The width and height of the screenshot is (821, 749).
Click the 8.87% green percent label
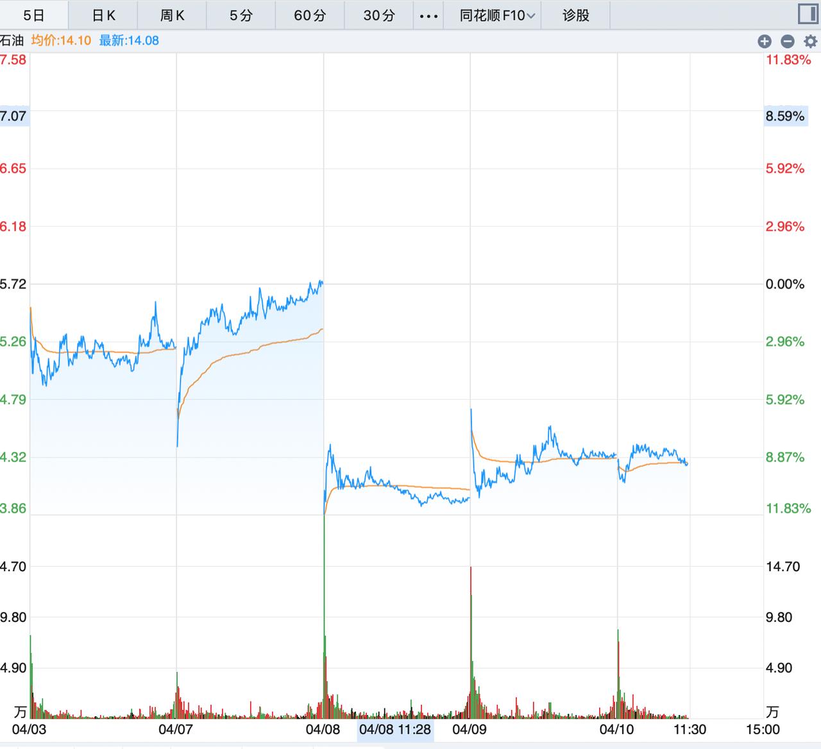785,458
